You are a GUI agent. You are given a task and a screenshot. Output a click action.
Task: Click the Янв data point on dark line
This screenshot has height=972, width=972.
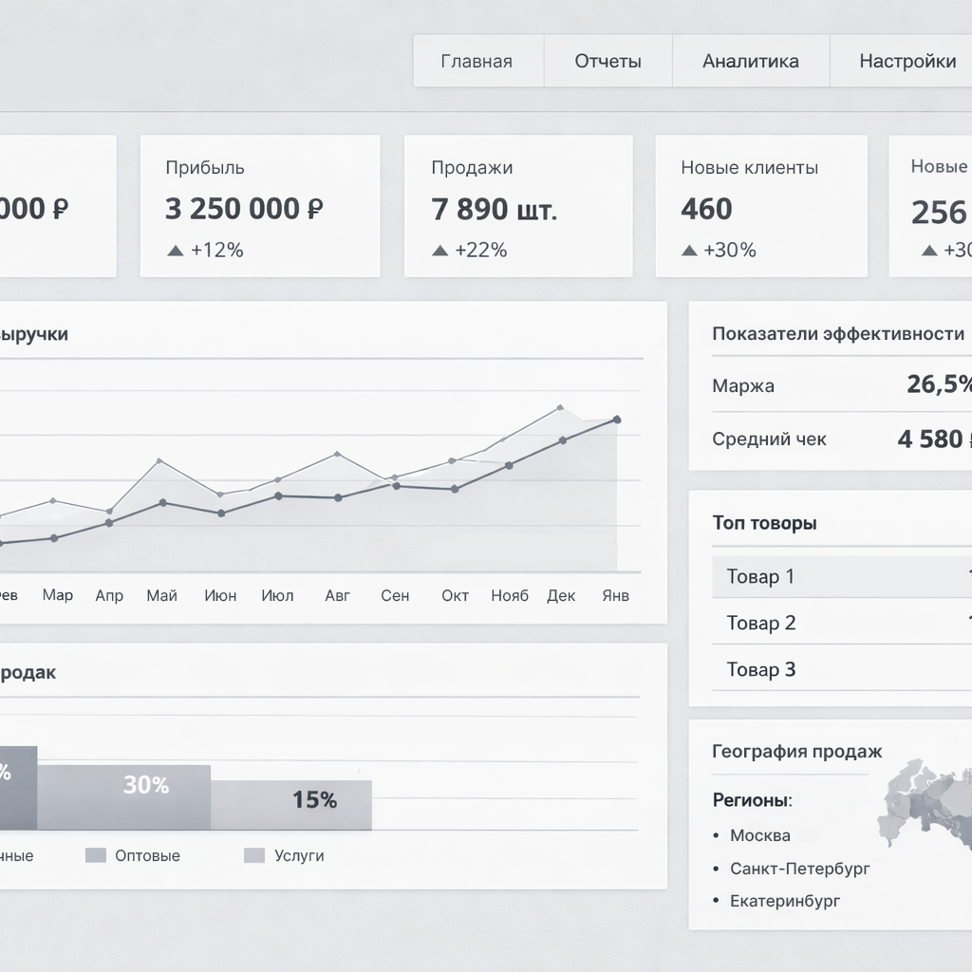pyautogui.click(x=617, y=420)
